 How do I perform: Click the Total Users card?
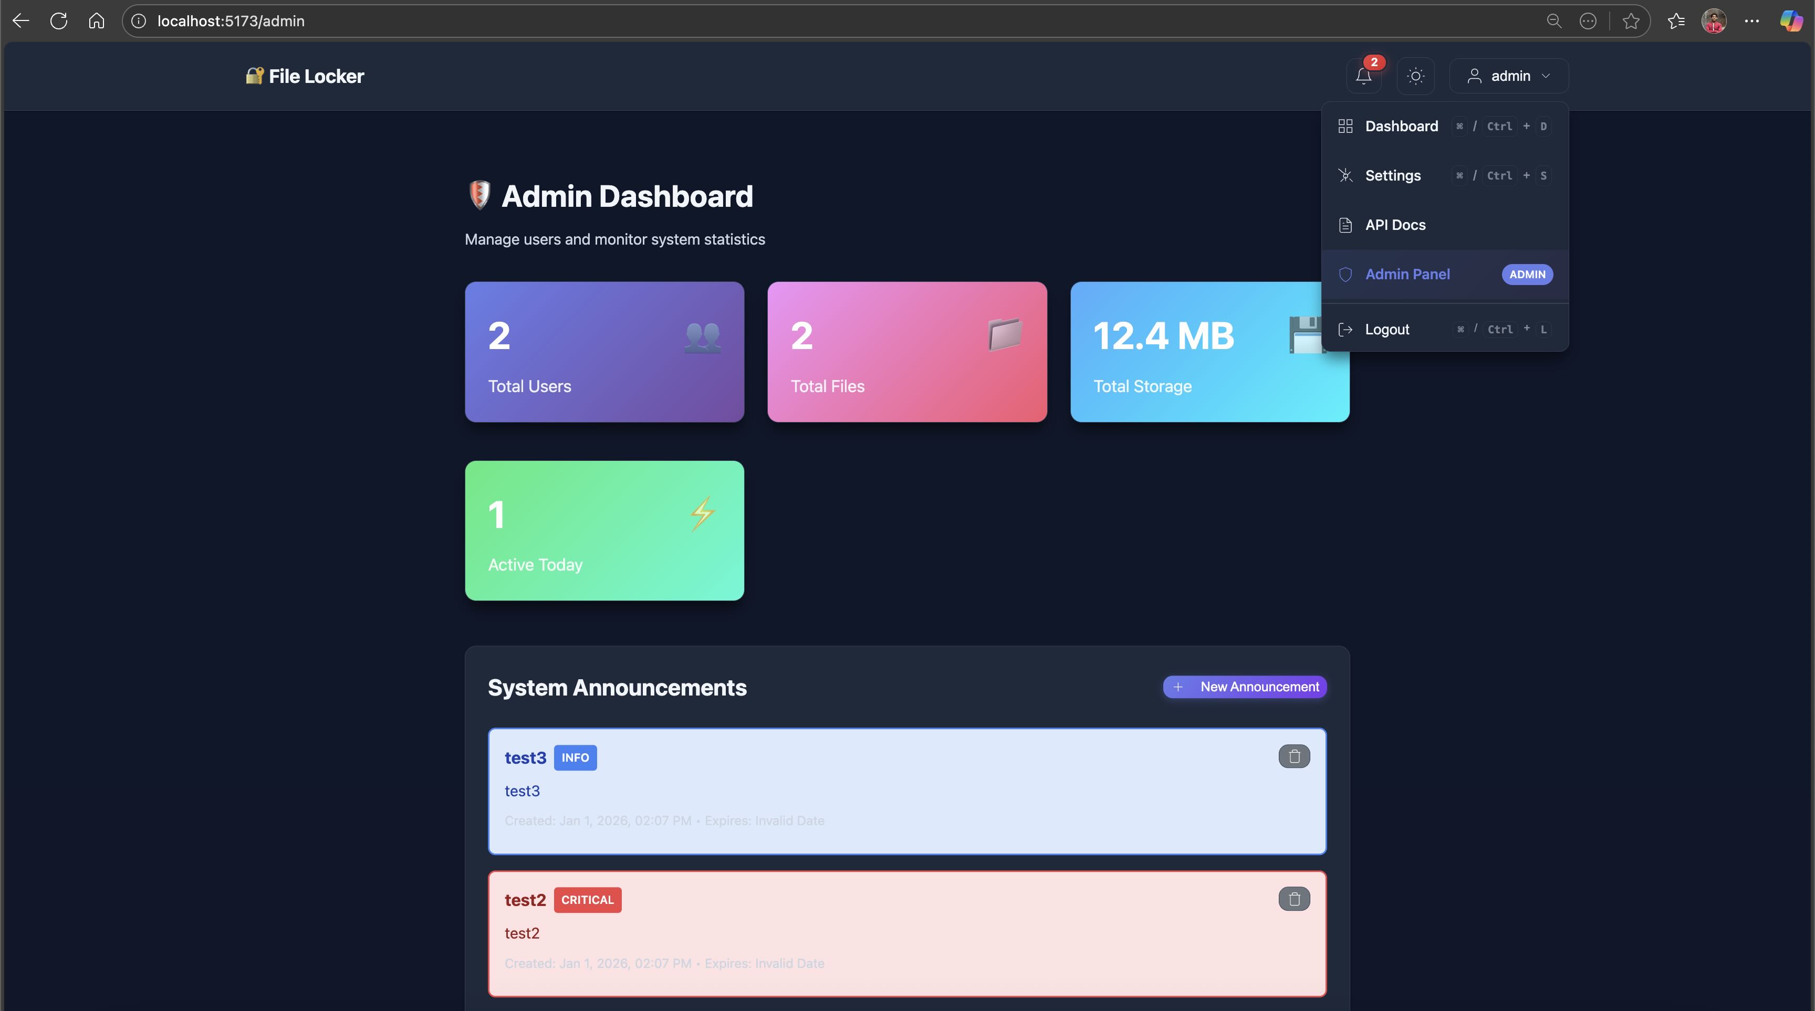pyautogui.click(x=604, y=352)
